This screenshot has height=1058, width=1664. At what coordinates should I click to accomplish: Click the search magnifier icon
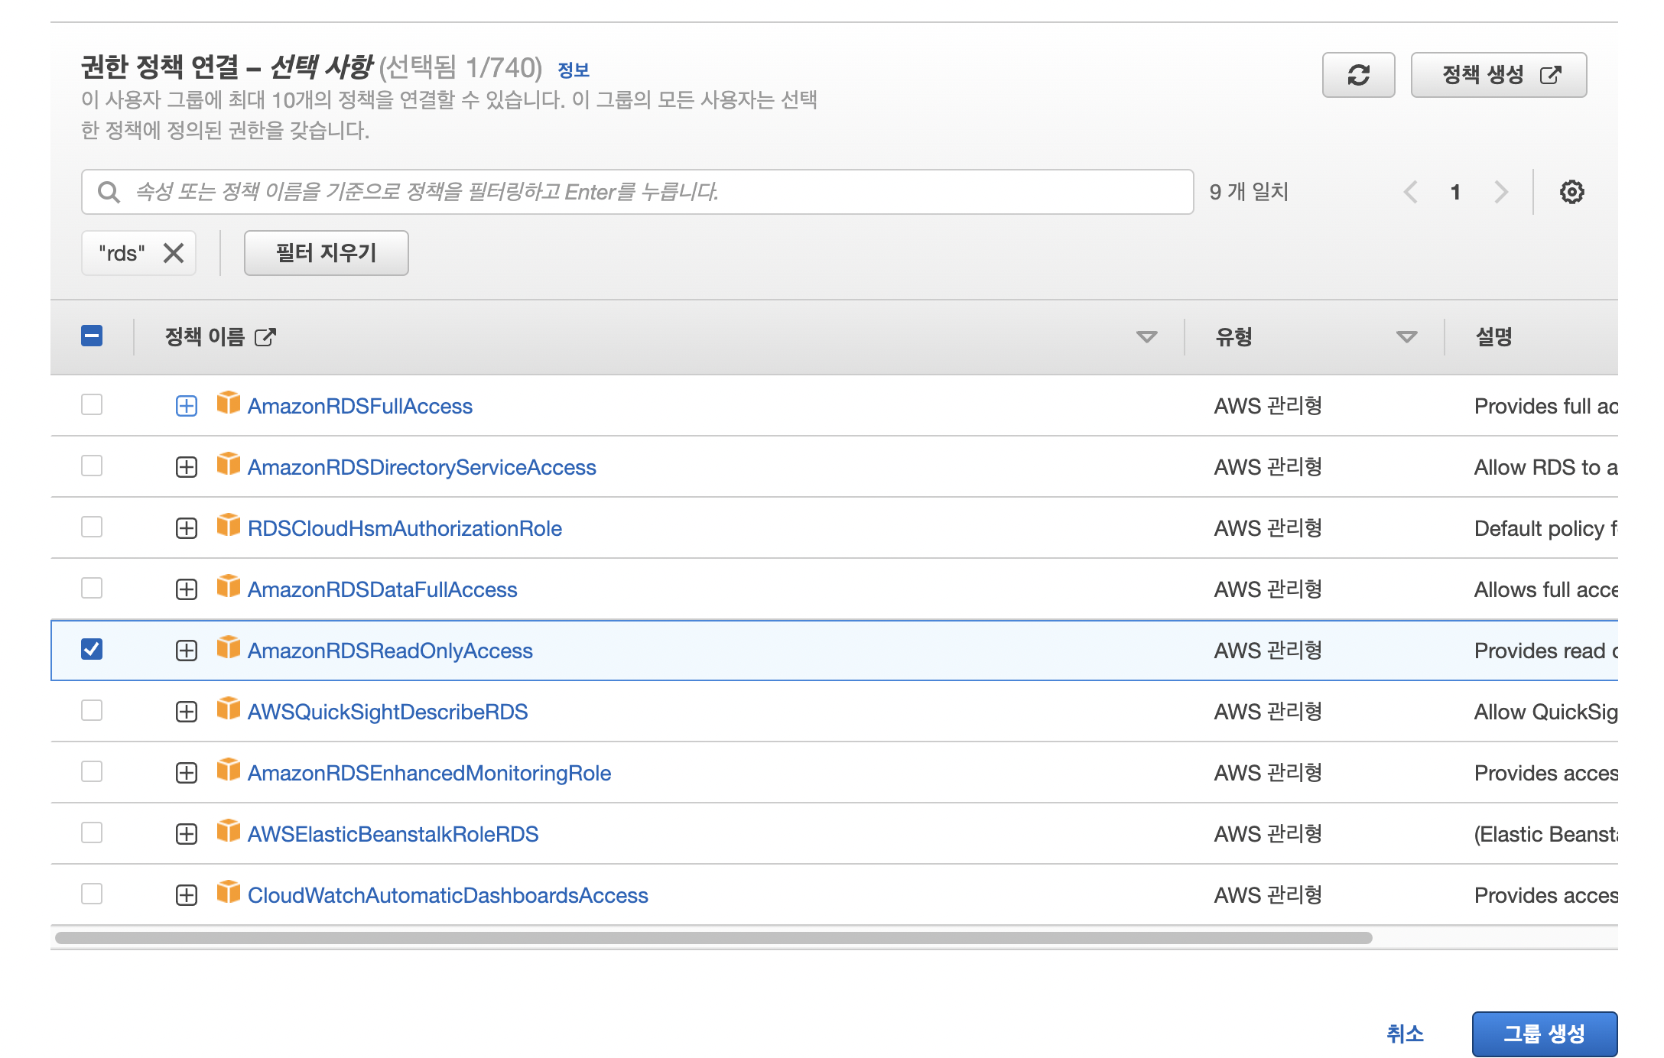click(109, 192)
